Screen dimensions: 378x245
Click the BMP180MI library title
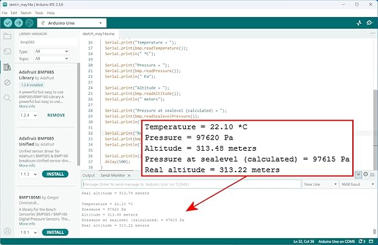(30, 197)
